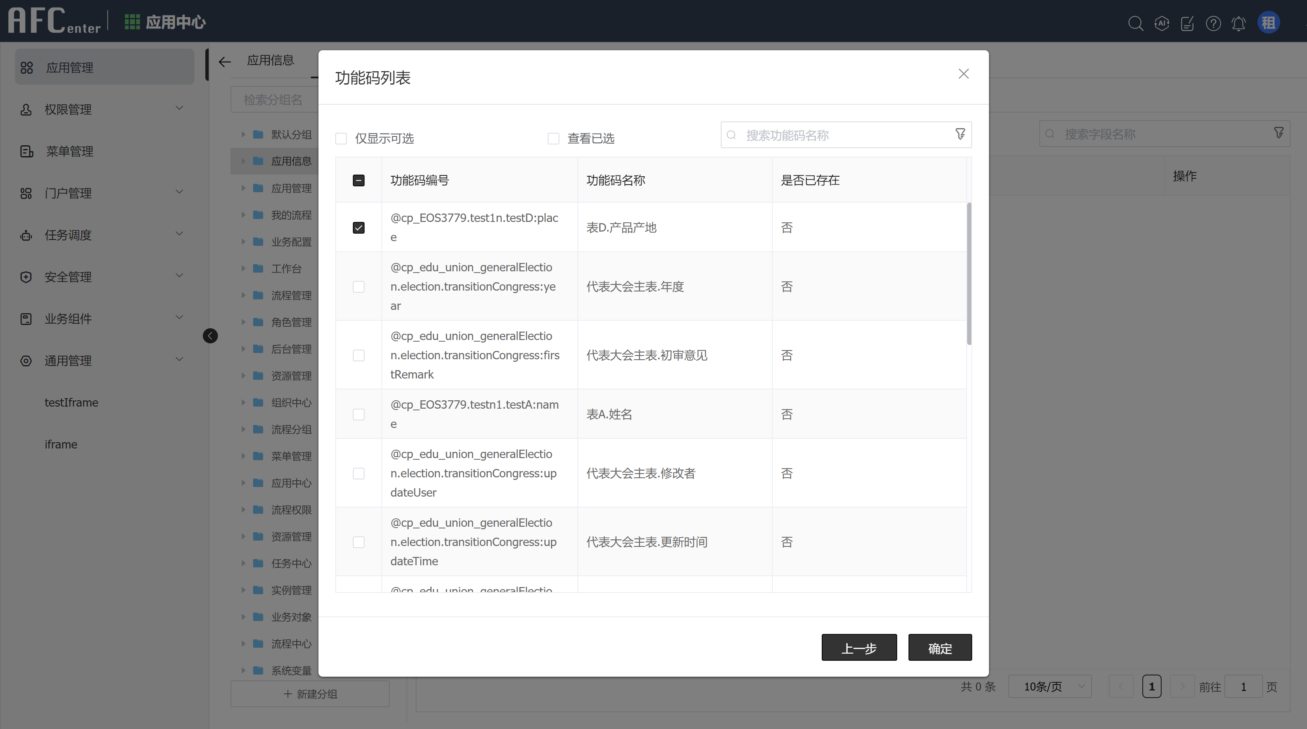Uncheck the 表D.产品产地 row checkbox
1307x729 pixels.
pyautogui.click(x=358, y=228)
